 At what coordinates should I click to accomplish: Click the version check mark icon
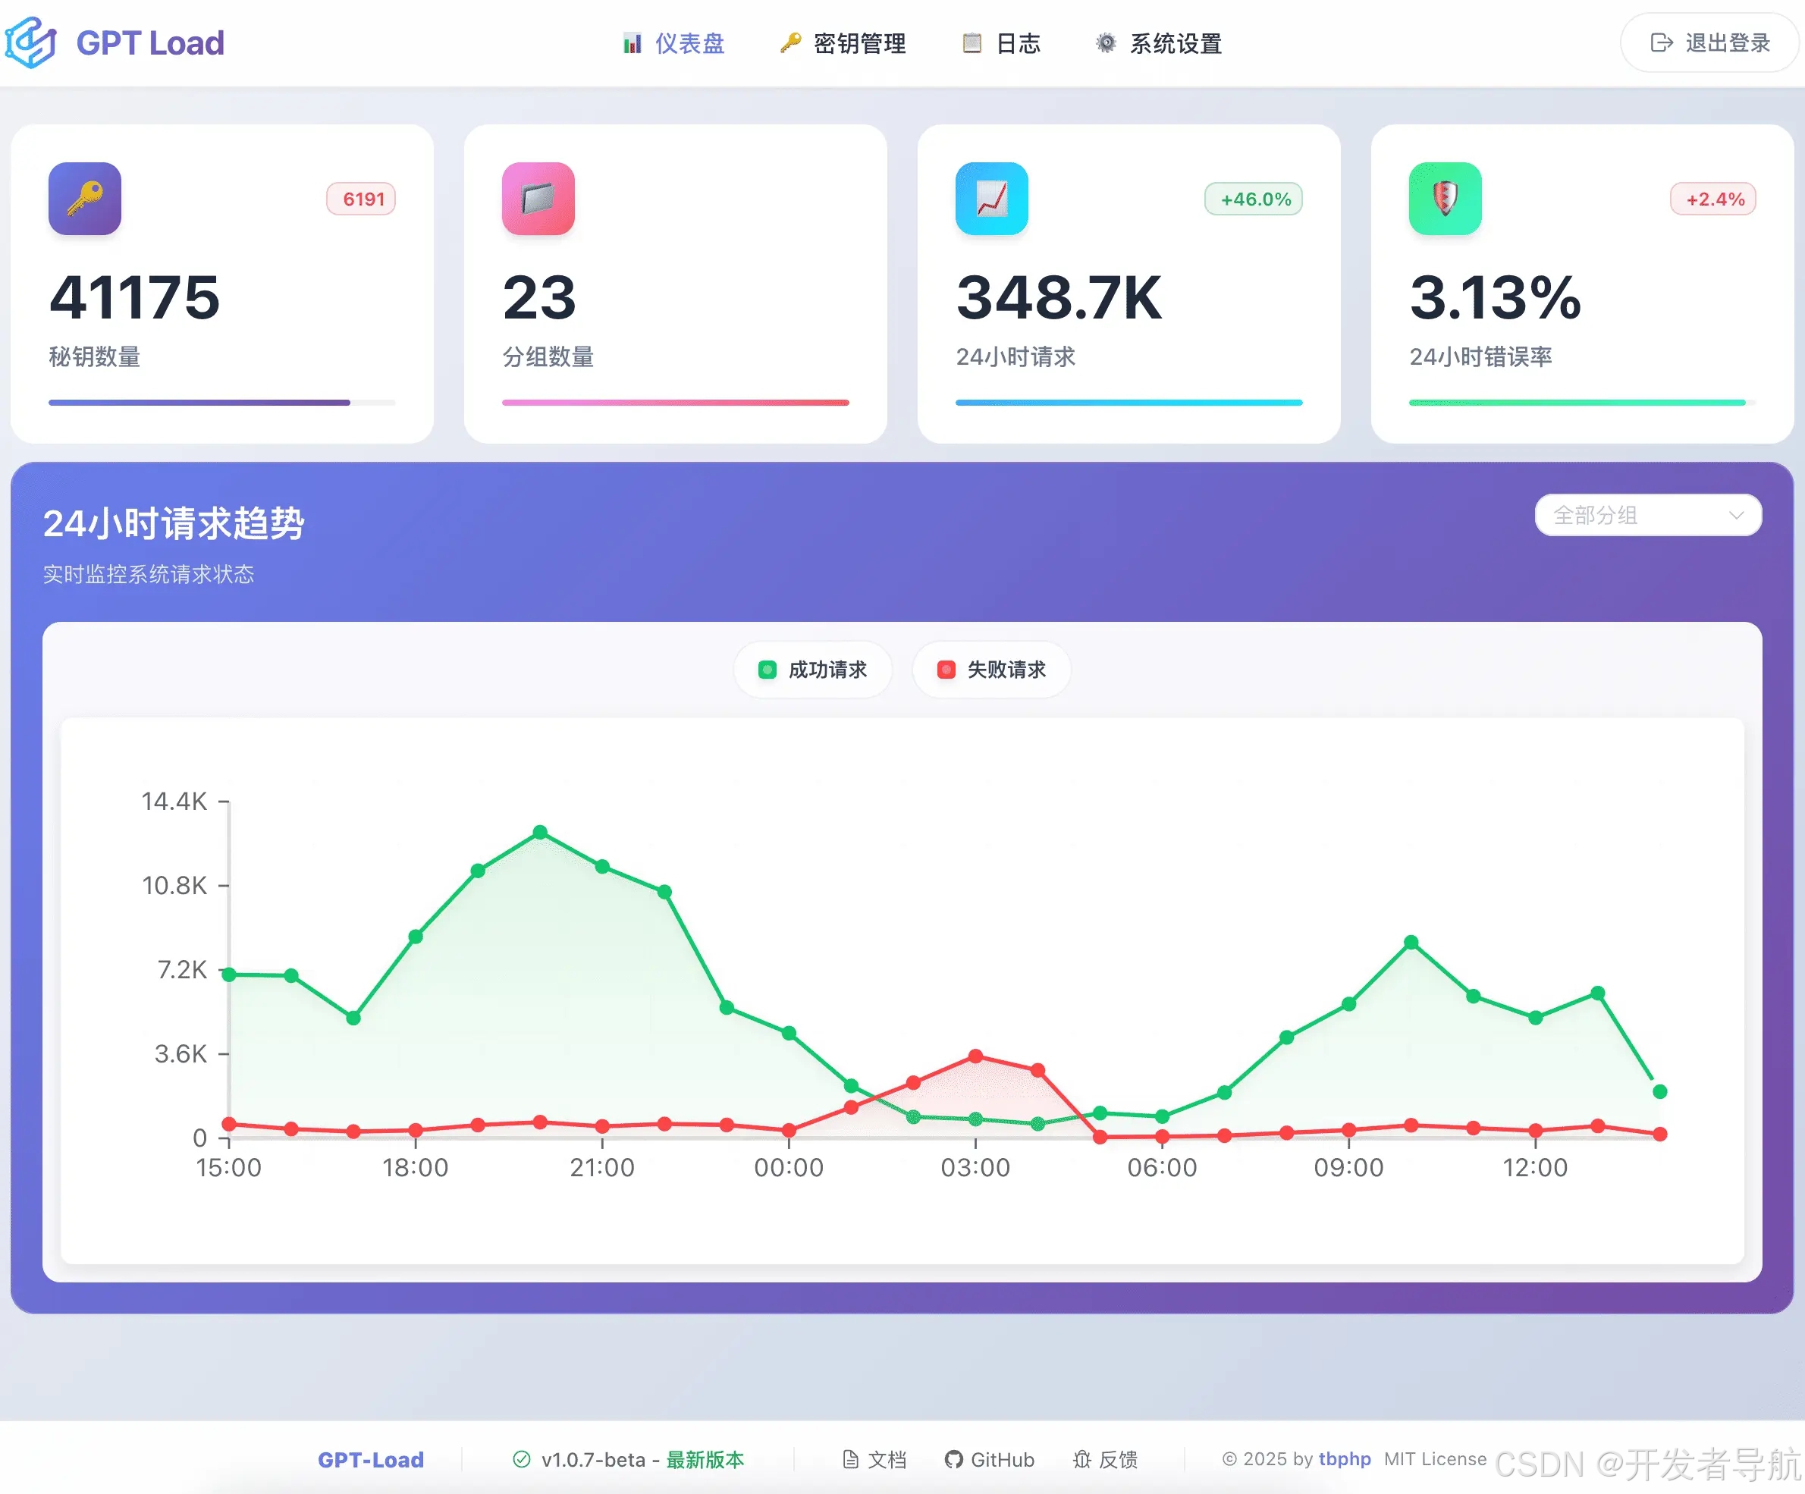(x=521, y=1459)
